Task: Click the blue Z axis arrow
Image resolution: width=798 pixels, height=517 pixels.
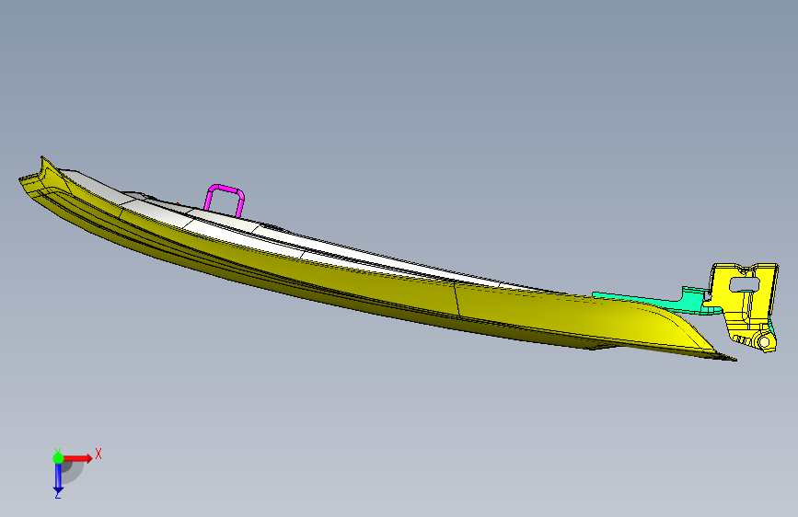Action: [58, 478]
